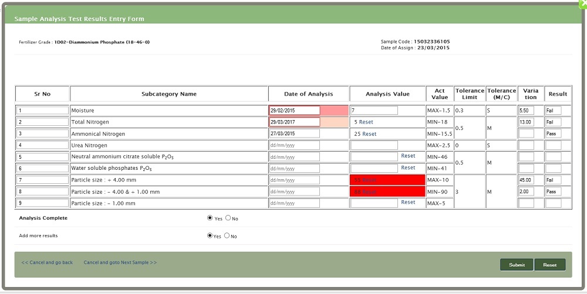The width and height of the screenshot is (587, 294).
Task: Focus the Urea Nitrogen date field
Action: pos(294,145)
